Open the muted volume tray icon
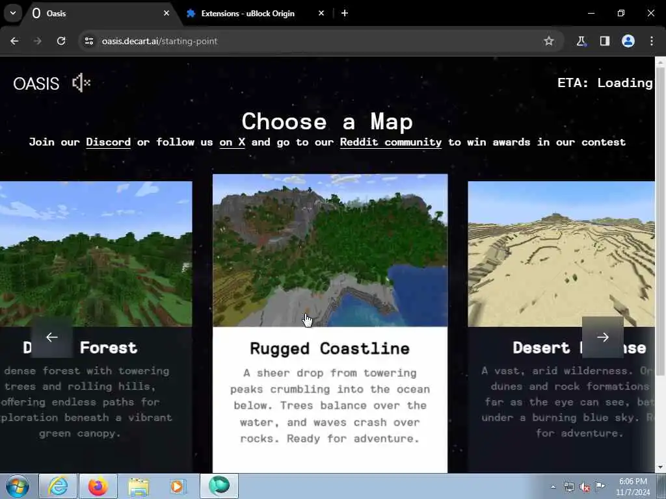 tap(585, 487)
